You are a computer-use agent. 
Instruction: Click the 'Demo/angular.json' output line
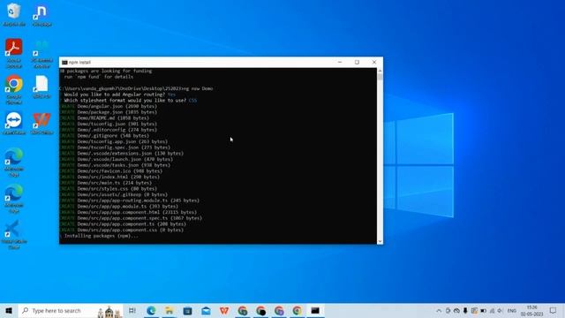point(108,106)
